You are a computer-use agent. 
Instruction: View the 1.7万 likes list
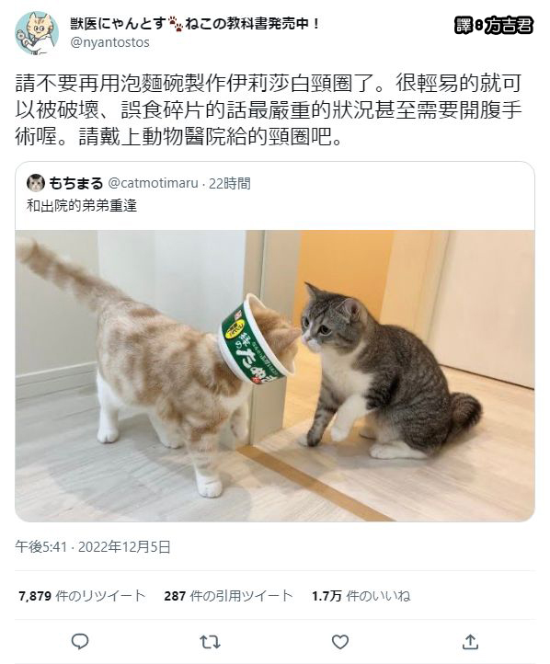361,596
